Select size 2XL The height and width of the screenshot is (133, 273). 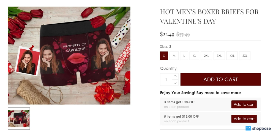[206, 56]
